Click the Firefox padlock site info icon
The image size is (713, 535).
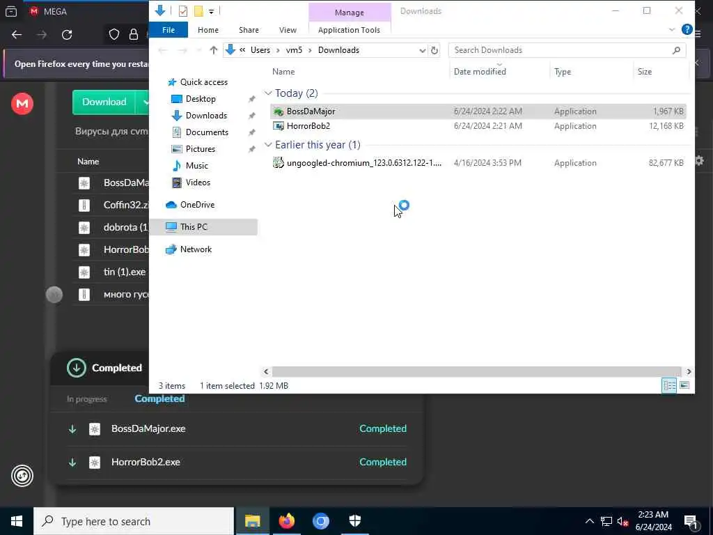tap(133, 35)
